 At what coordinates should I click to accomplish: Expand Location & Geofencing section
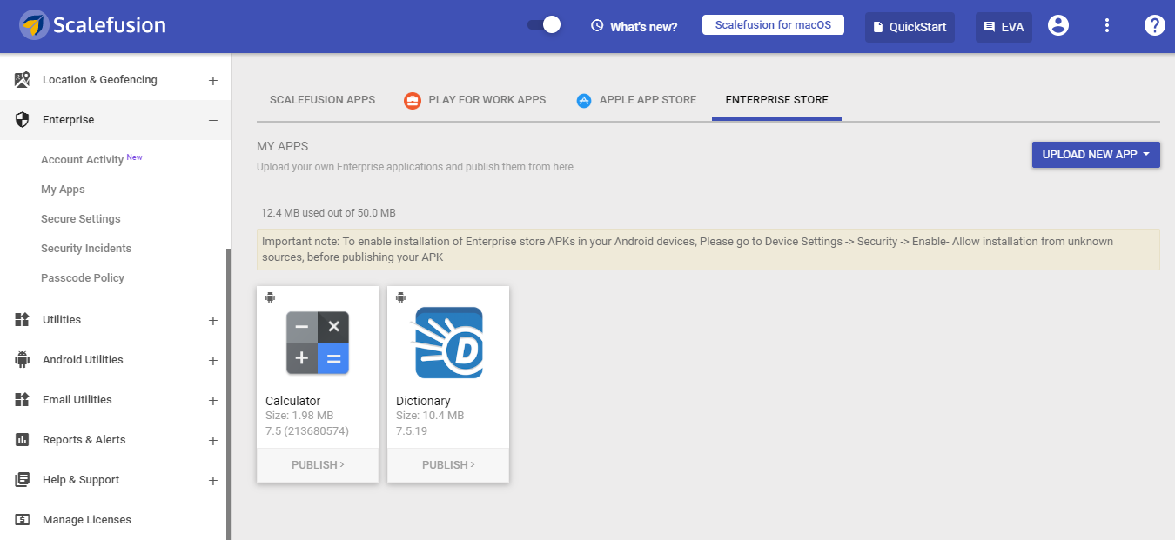tap(213, 80)
